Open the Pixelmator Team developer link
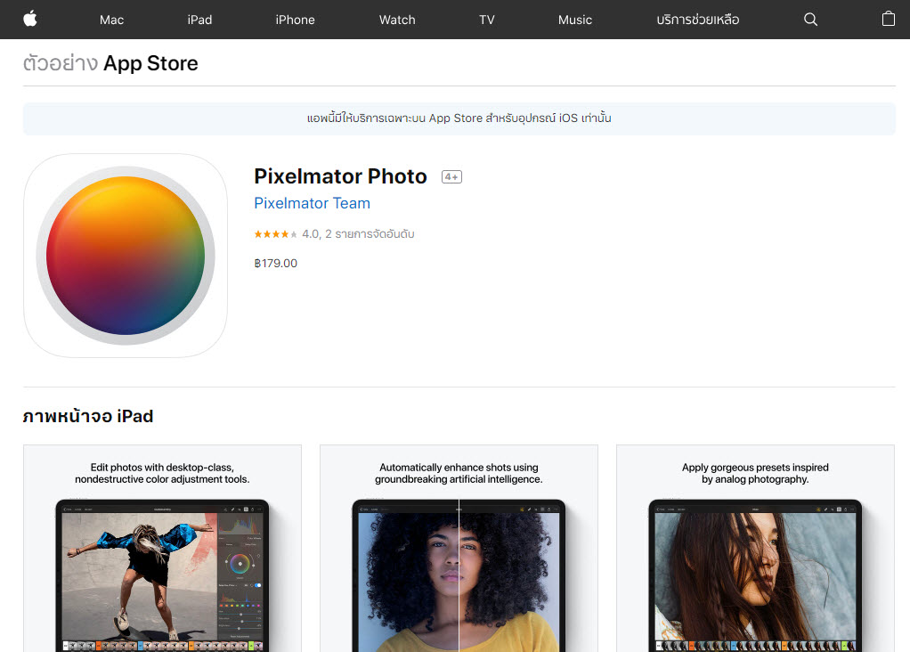This screenshot has height=652, width=910. [312, 203]
